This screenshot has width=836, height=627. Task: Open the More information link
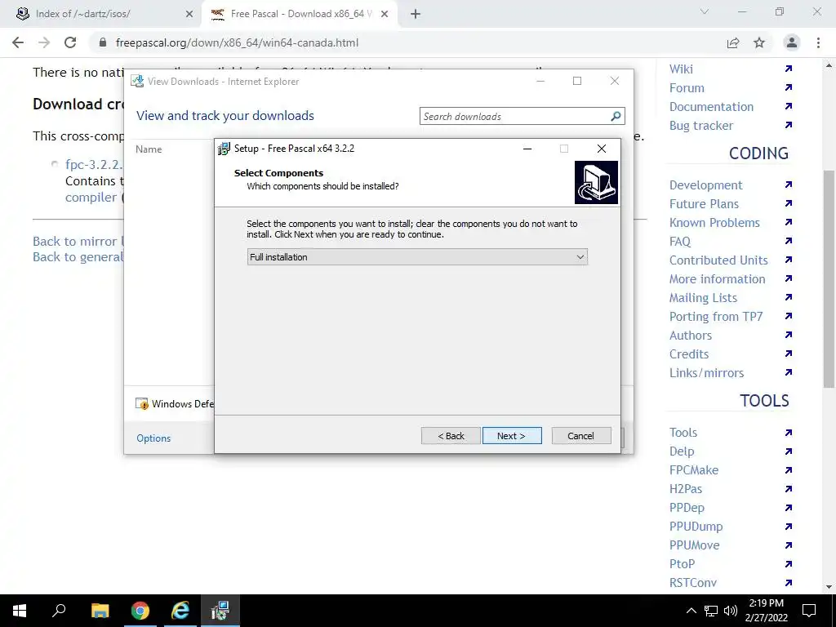click(717, 279)
